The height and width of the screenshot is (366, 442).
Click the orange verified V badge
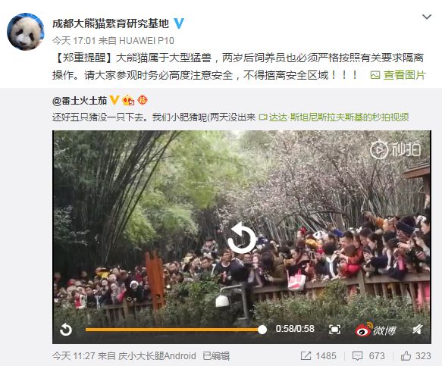point(114,100)
